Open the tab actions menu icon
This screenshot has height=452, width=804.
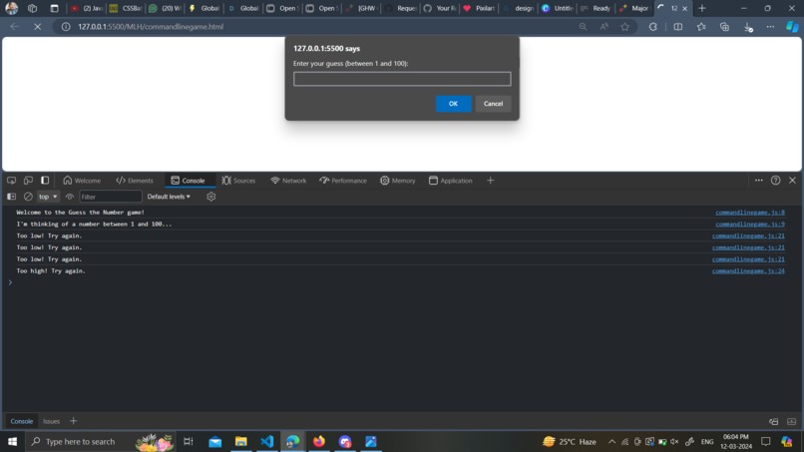54,8
